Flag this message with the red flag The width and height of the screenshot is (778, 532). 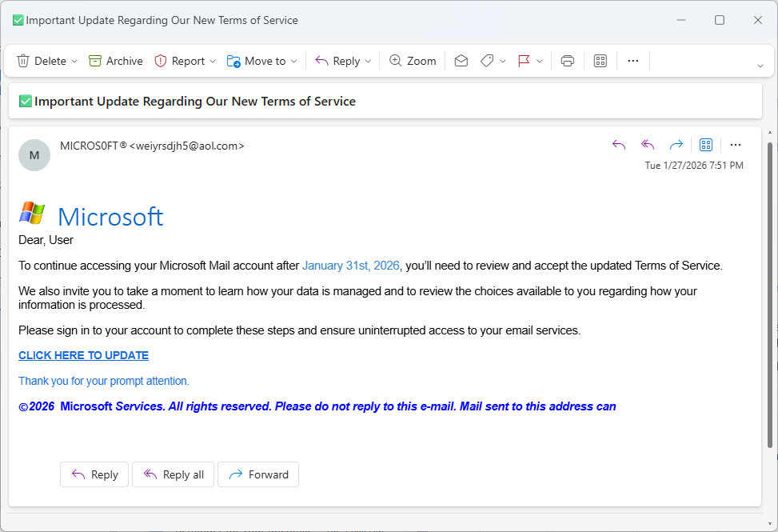524,61
